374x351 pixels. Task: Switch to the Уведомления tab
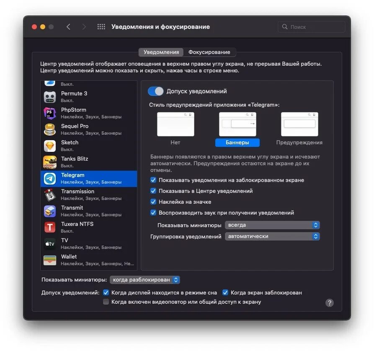pyautogui.click(x=161, y=52)
